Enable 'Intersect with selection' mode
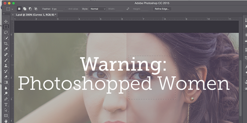This screenshot has width=247, height=123. coord(36,9)
